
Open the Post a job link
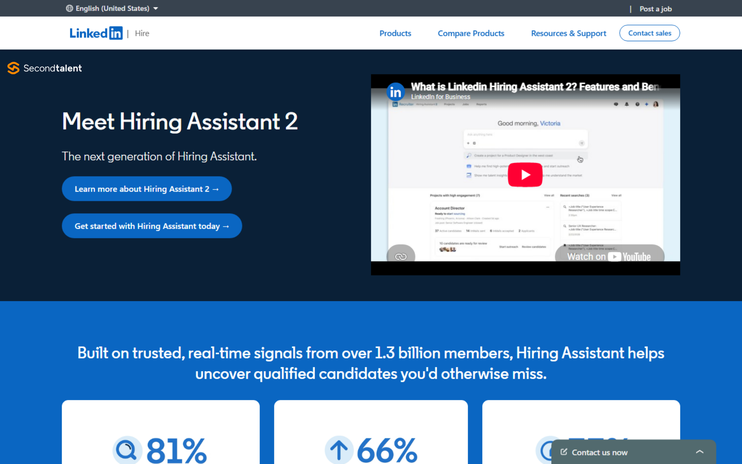pyautogui.click(x=655, y=9)
